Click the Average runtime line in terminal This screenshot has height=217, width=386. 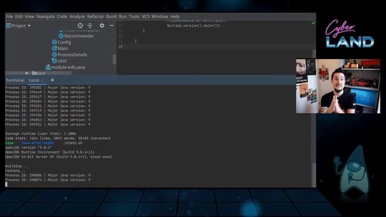41,134
